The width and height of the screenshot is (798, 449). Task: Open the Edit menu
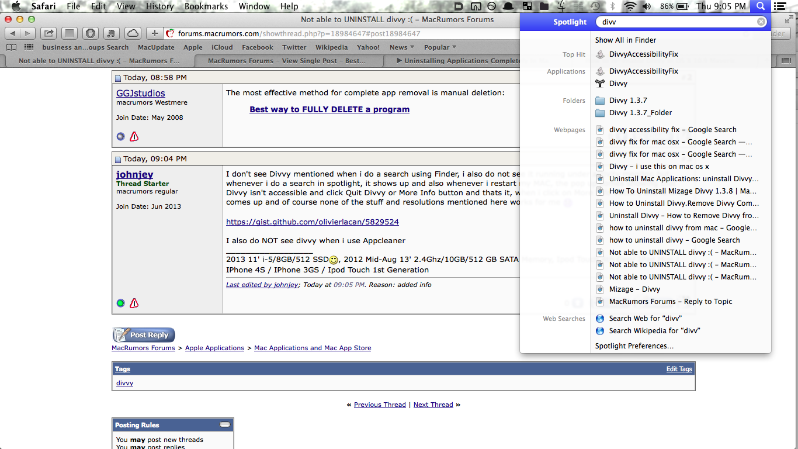tap(99, 6)
